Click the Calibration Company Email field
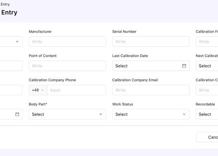Screen dimensions: 218x156 [x=151, y=90]
